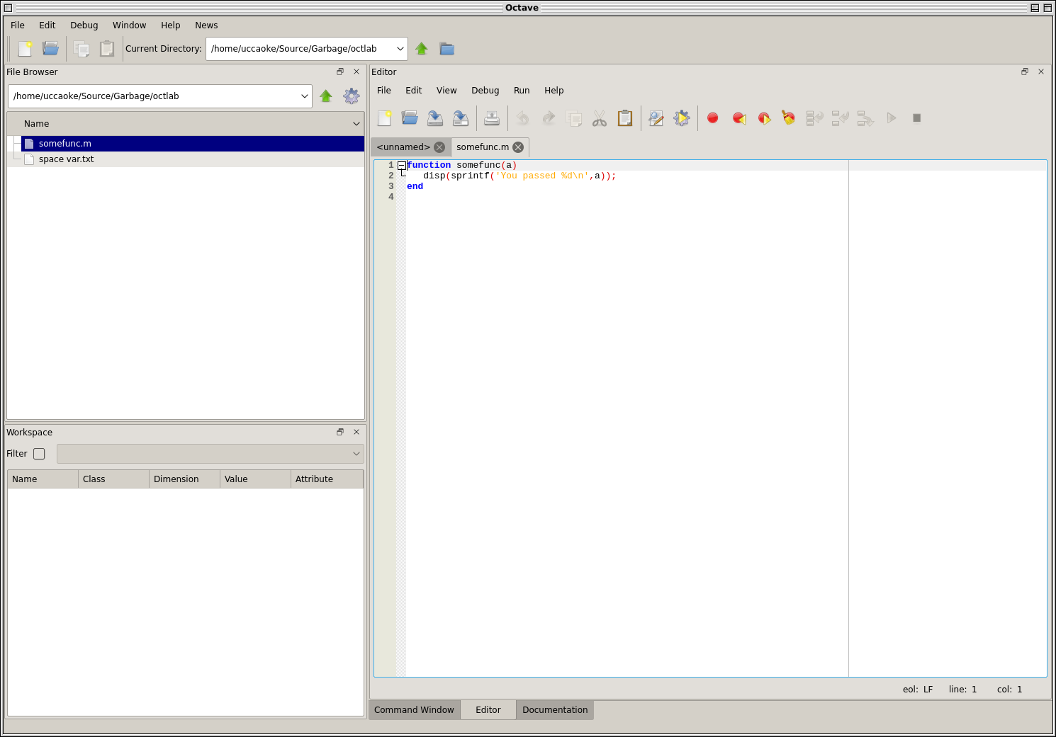
Task: Click the Previous Breakpoint icon
Action: 738,118
